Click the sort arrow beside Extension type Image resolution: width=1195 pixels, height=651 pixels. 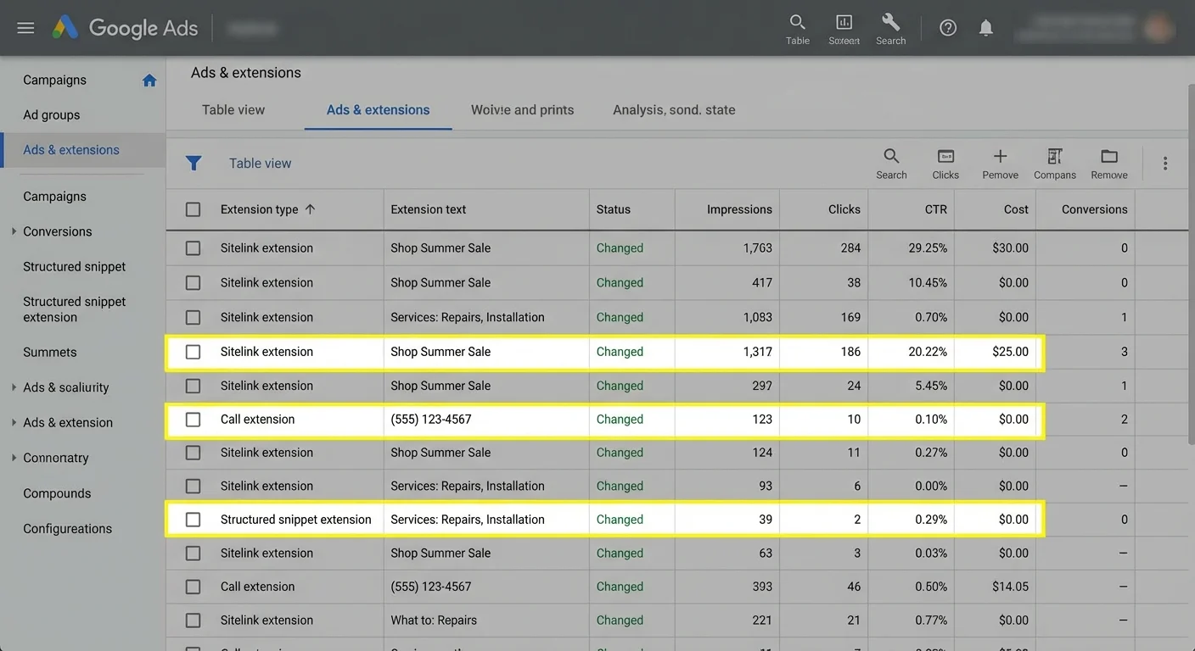coord(310,209)
